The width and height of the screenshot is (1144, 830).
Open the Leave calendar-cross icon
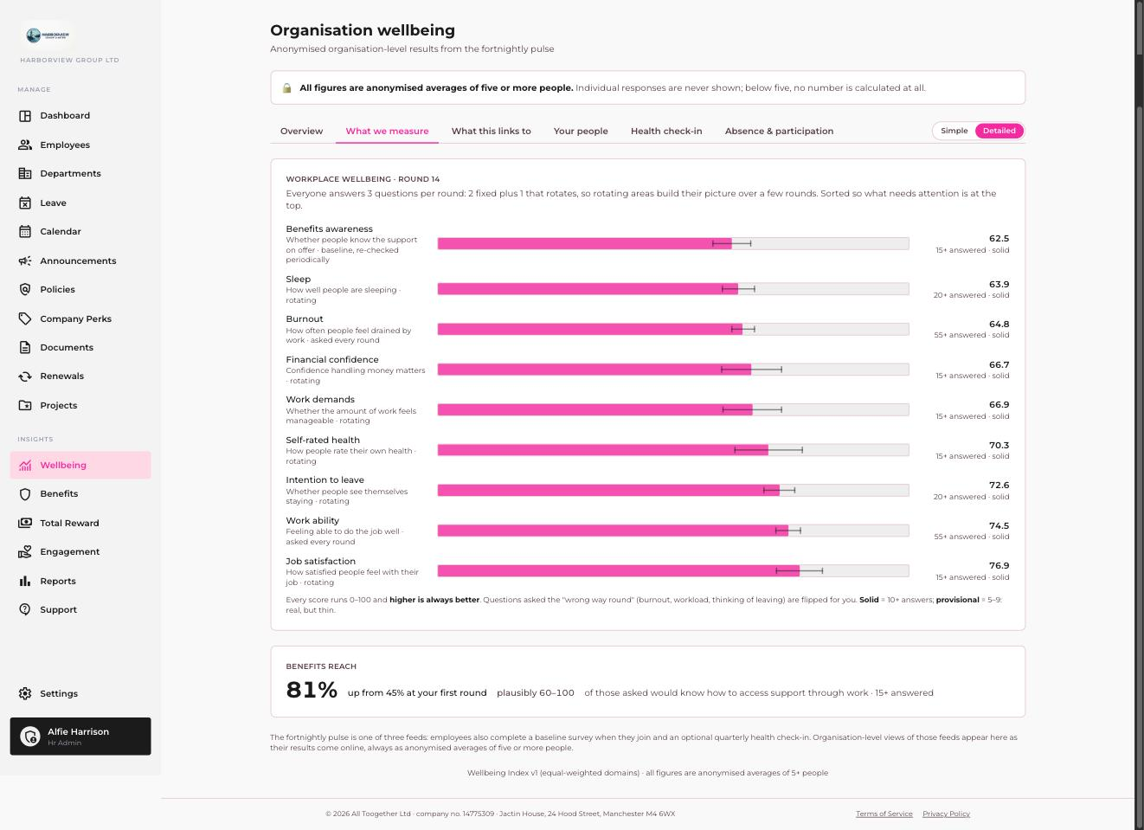coord(25,203)
